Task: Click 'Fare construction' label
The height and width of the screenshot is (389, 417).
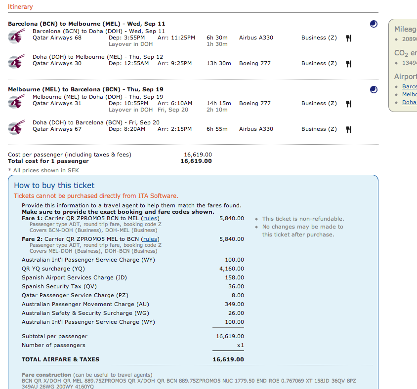Action: tap(46, 375)
